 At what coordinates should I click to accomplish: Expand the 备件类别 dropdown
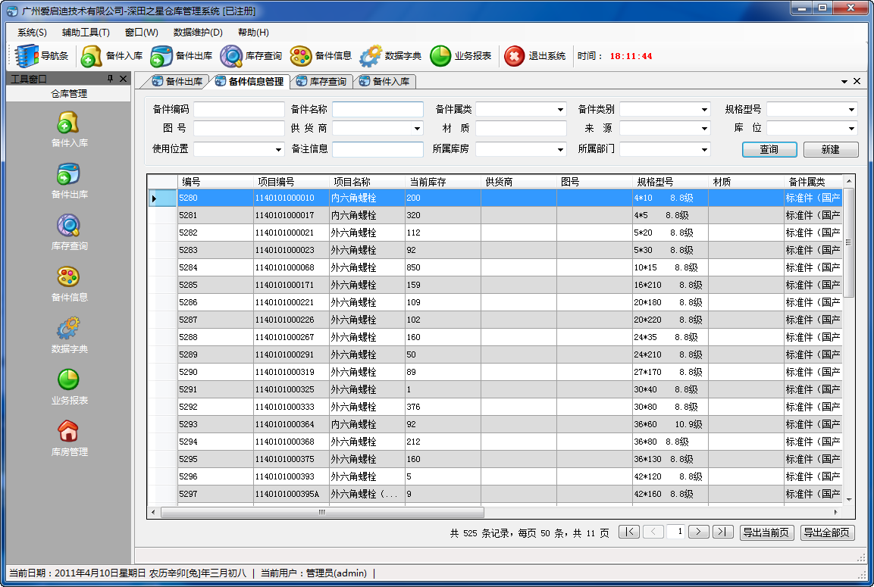coord(704,110)
